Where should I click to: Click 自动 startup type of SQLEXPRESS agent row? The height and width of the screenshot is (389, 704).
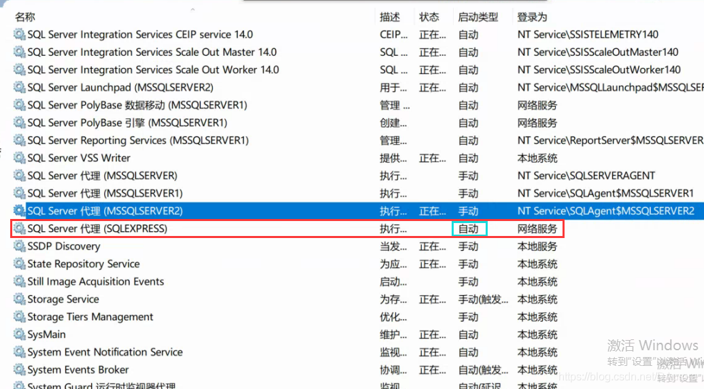[468, 229]
